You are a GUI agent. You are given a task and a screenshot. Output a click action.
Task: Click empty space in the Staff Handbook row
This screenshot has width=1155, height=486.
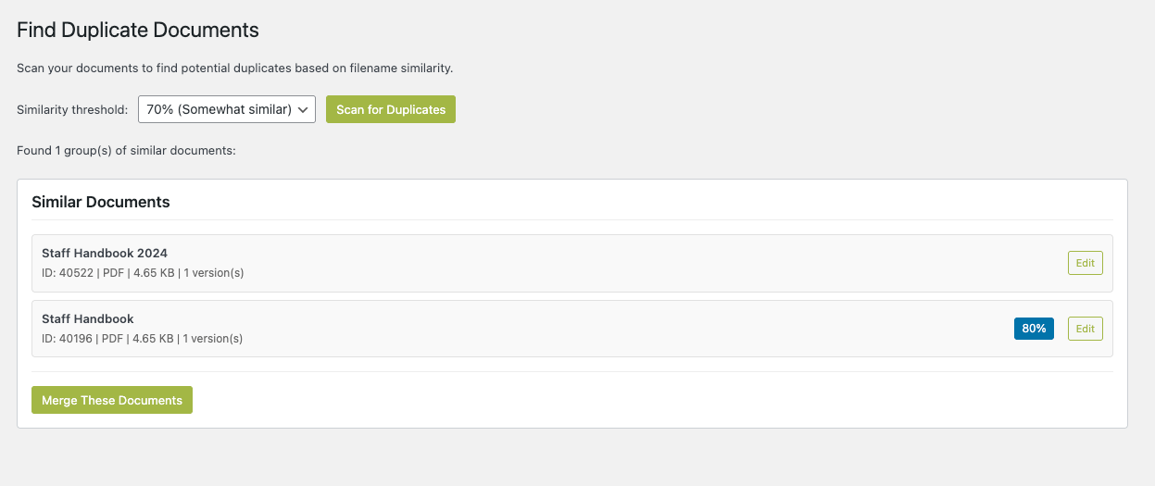tap(602, 329)
